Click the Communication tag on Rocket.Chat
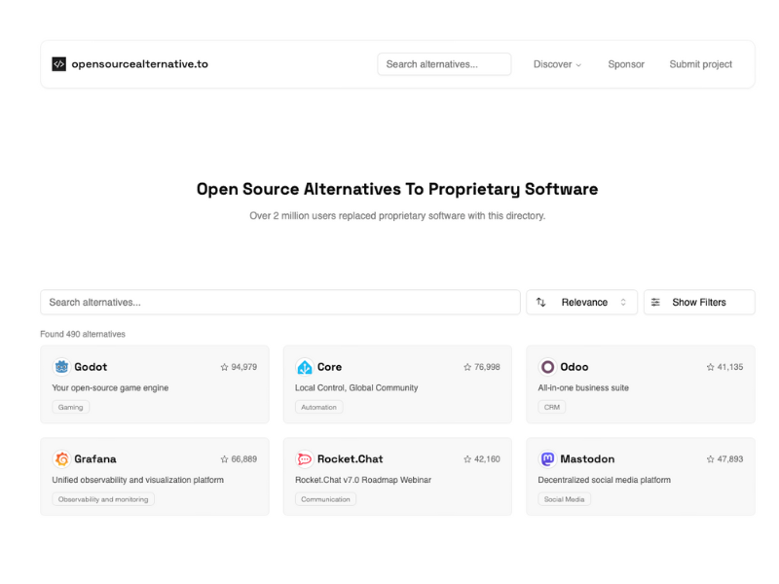Screen dimensions: 779x584 [325, 499]
